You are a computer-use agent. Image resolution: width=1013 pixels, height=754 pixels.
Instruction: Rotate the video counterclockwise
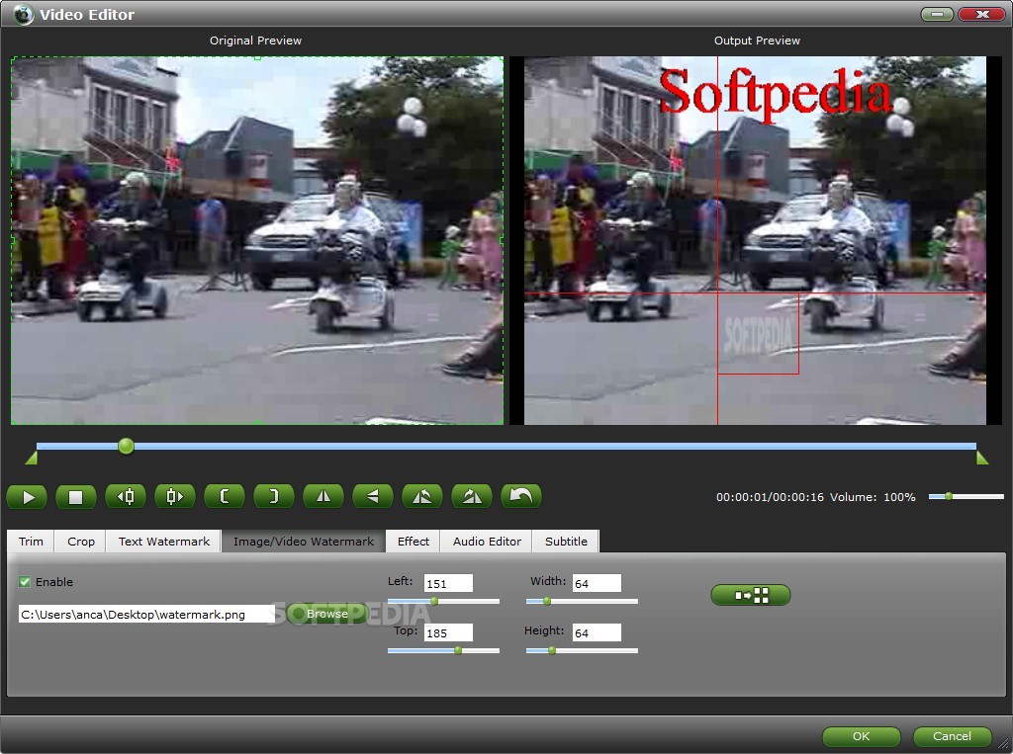(421, 496)
